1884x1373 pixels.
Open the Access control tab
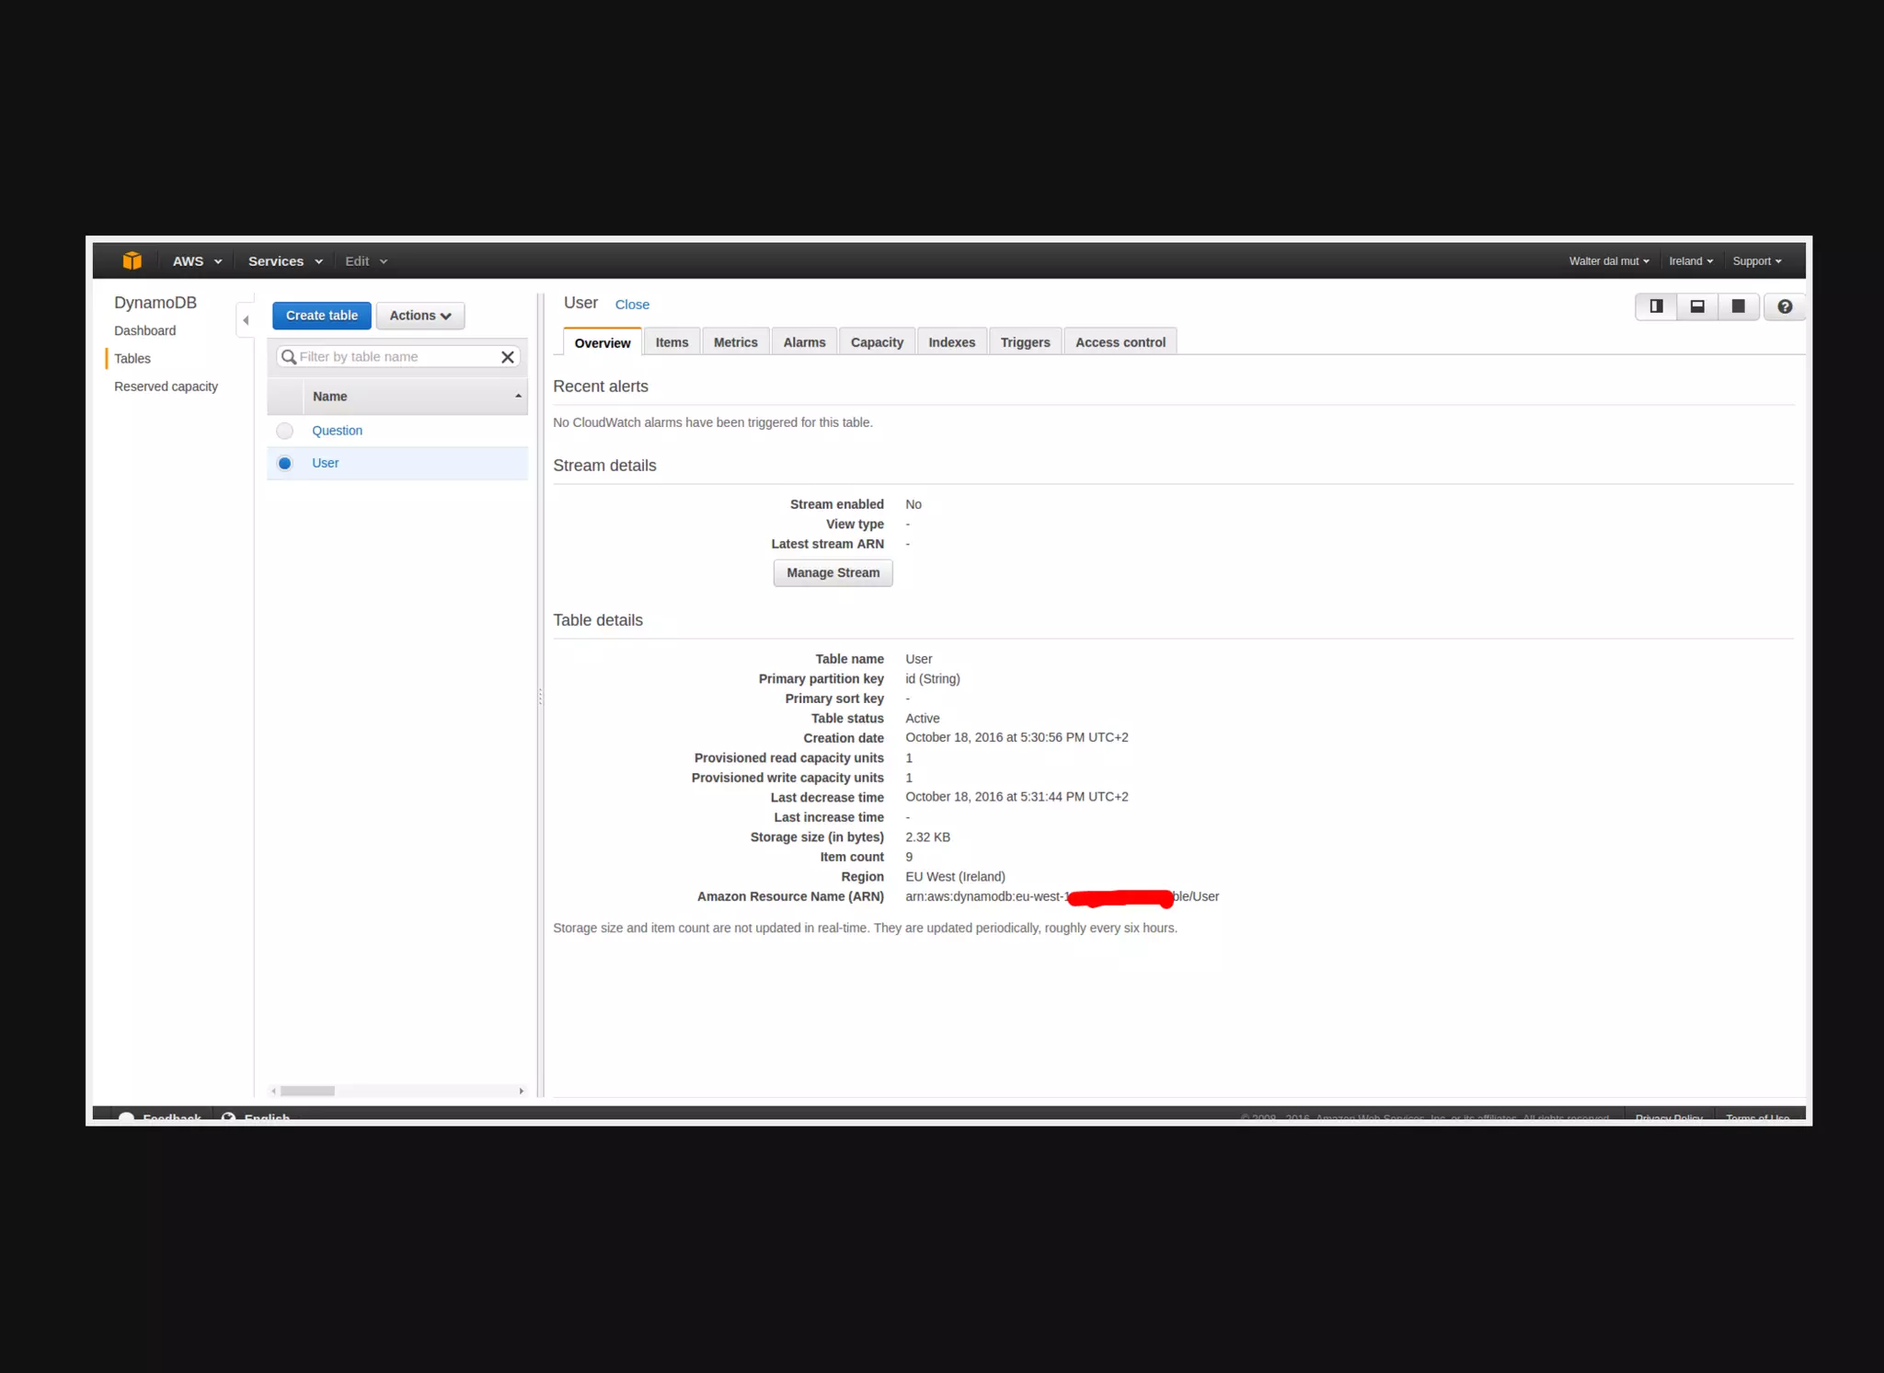click(1120, 342)
